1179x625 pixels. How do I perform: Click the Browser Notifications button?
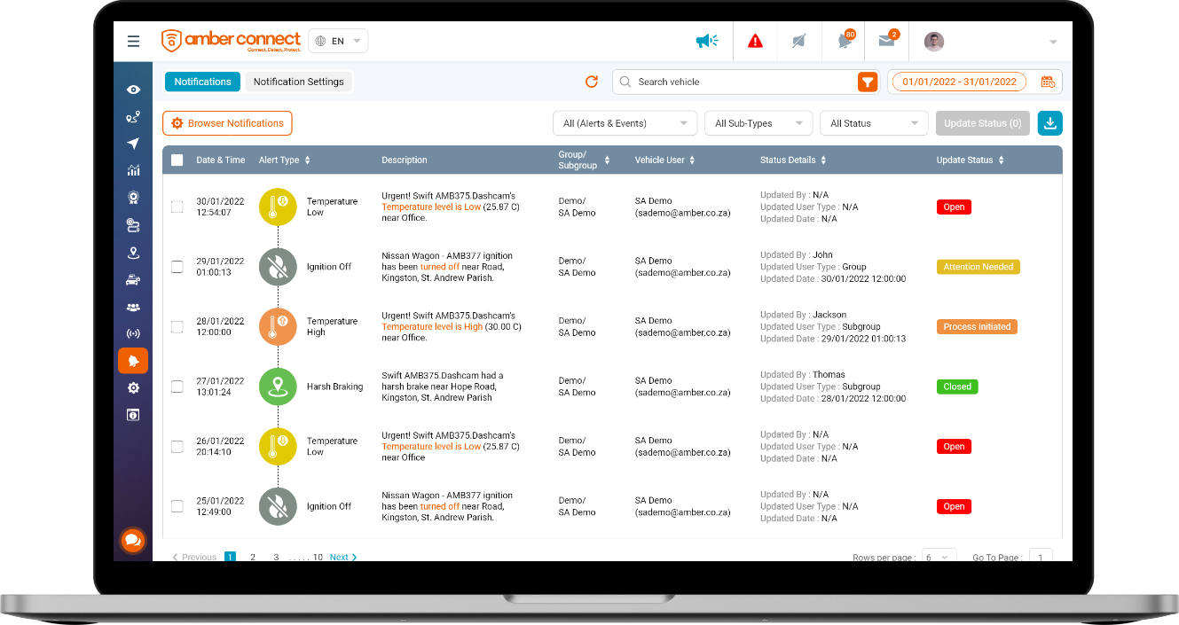(x=227, y=123)
